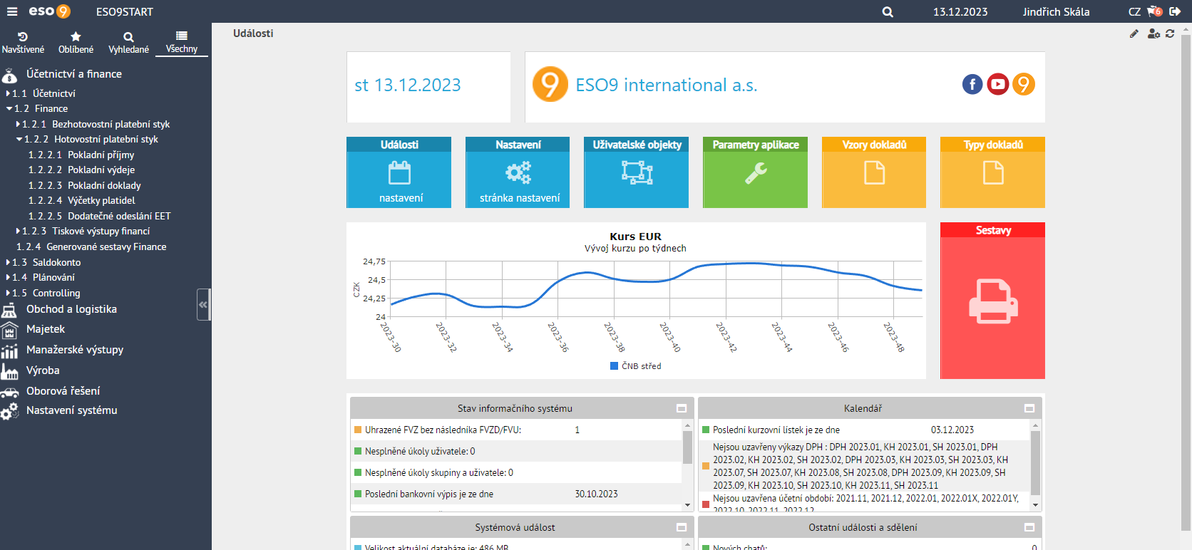
Task: Collapse the sidebar with double-chevron handle
Action: pos(204,305)
